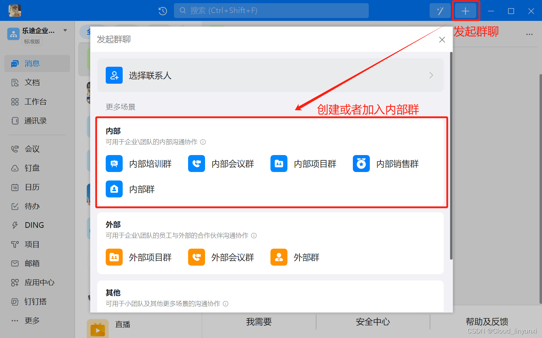Click the 内部销售群 icon
The width and height of the screenshot is (542, 338).
(361, 164)
